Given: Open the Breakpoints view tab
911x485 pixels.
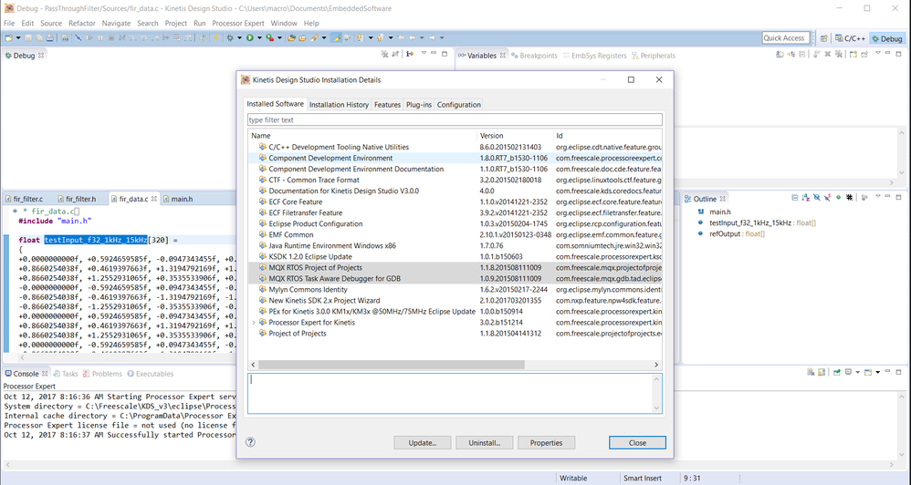Looking at the screenshot, I should 534,56.
